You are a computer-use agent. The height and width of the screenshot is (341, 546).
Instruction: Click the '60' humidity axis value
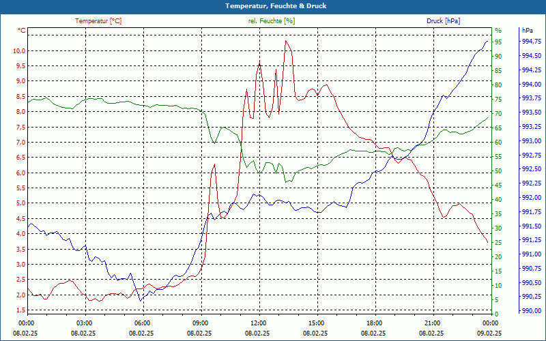pyautogui.click(x=498, y=143)
